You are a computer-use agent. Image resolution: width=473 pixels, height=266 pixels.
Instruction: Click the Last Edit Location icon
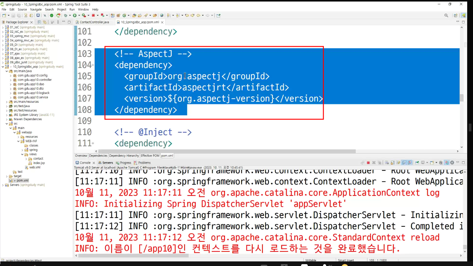[x=187, y=15]
